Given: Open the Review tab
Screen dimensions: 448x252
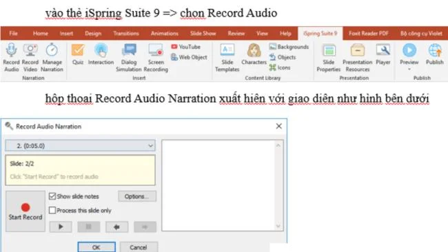Looking at the screenshot, I should (236, 33).
